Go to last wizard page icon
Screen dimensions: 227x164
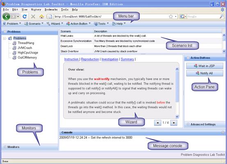click(174, 123)
